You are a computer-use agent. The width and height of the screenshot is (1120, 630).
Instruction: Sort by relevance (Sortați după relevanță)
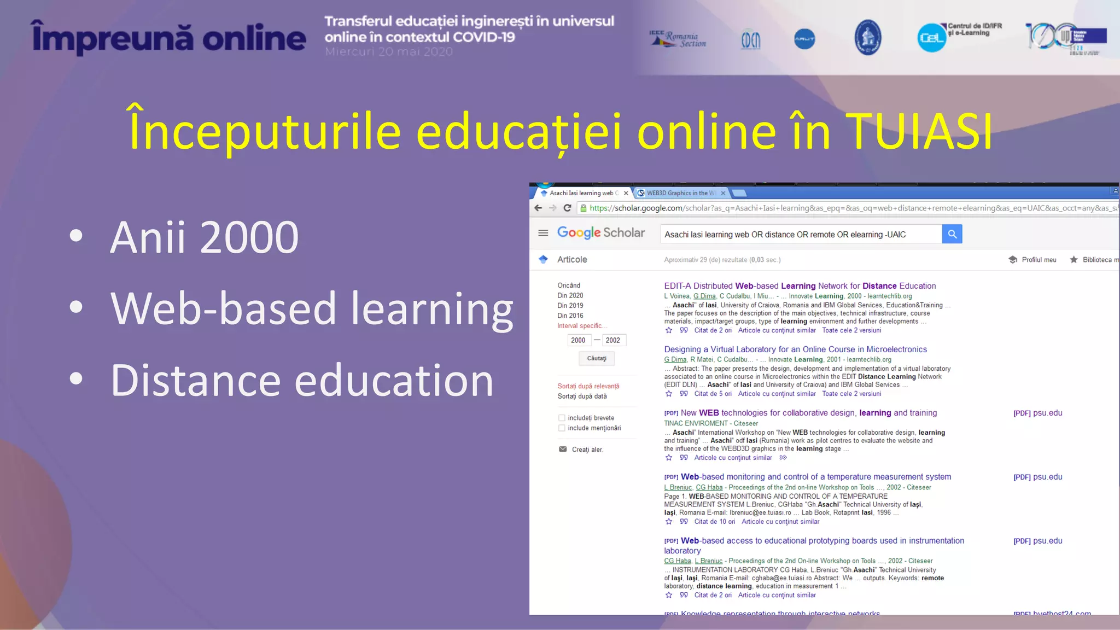[x=588, y=386]
